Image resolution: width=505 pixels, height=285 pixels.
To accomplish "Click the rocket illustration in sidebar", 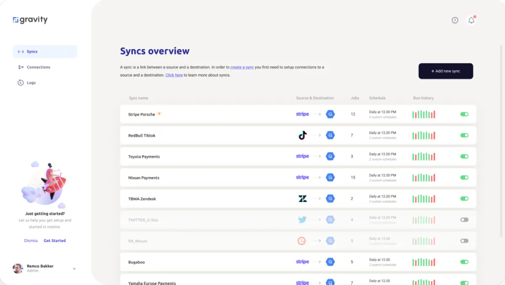I will click(45, 184).
